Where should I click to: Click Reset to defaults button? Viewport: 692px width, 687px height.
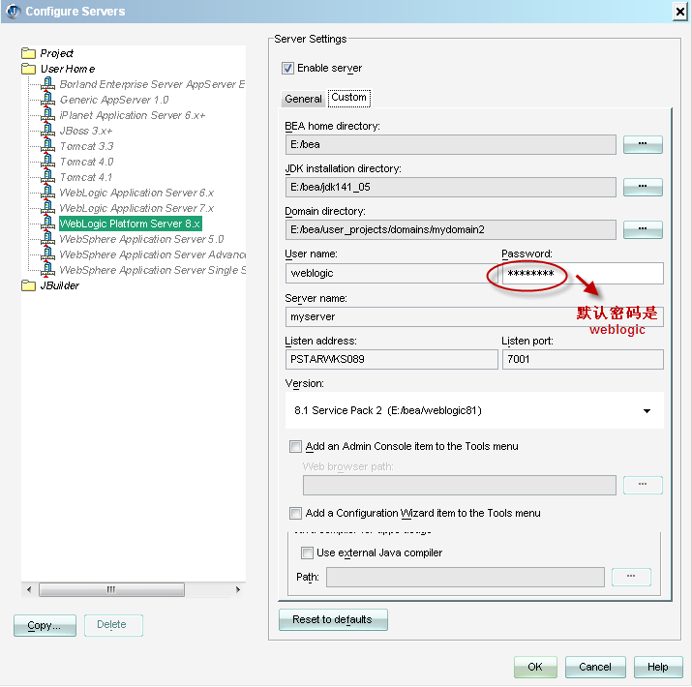333,619
